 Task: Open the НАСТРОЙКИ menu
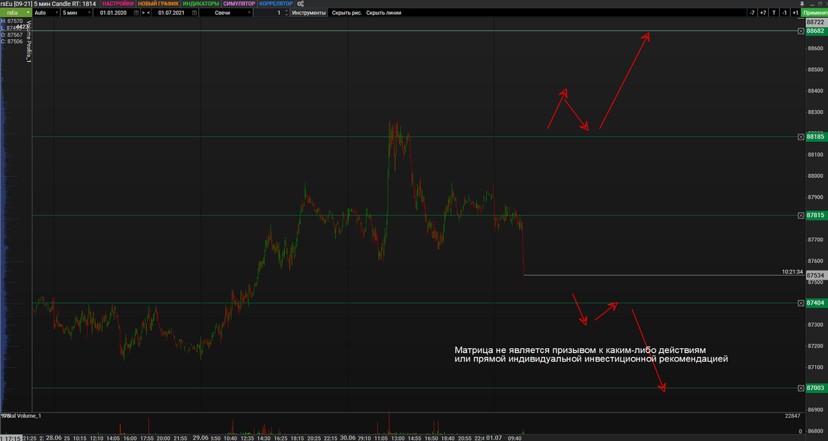point(118,4)
